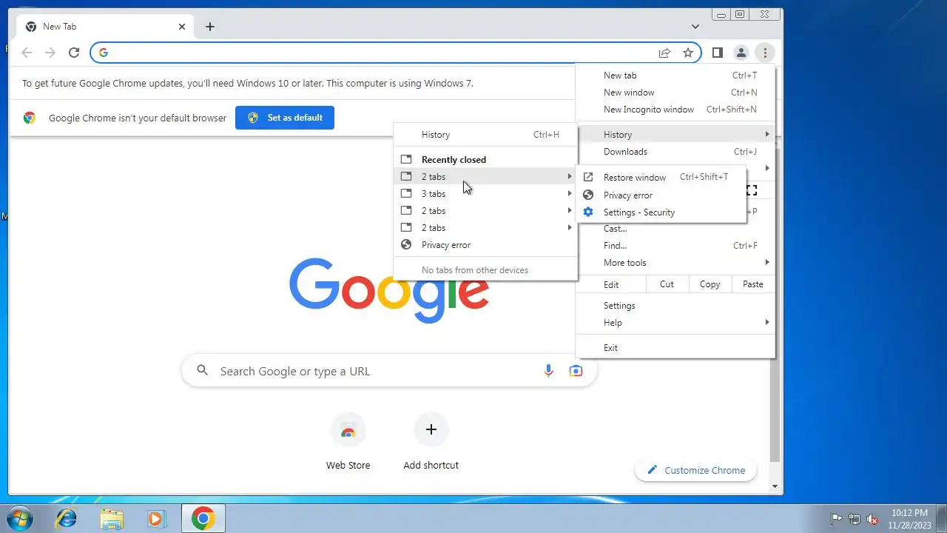Click the fullscreen zoom icon in menu

point(752,190)
